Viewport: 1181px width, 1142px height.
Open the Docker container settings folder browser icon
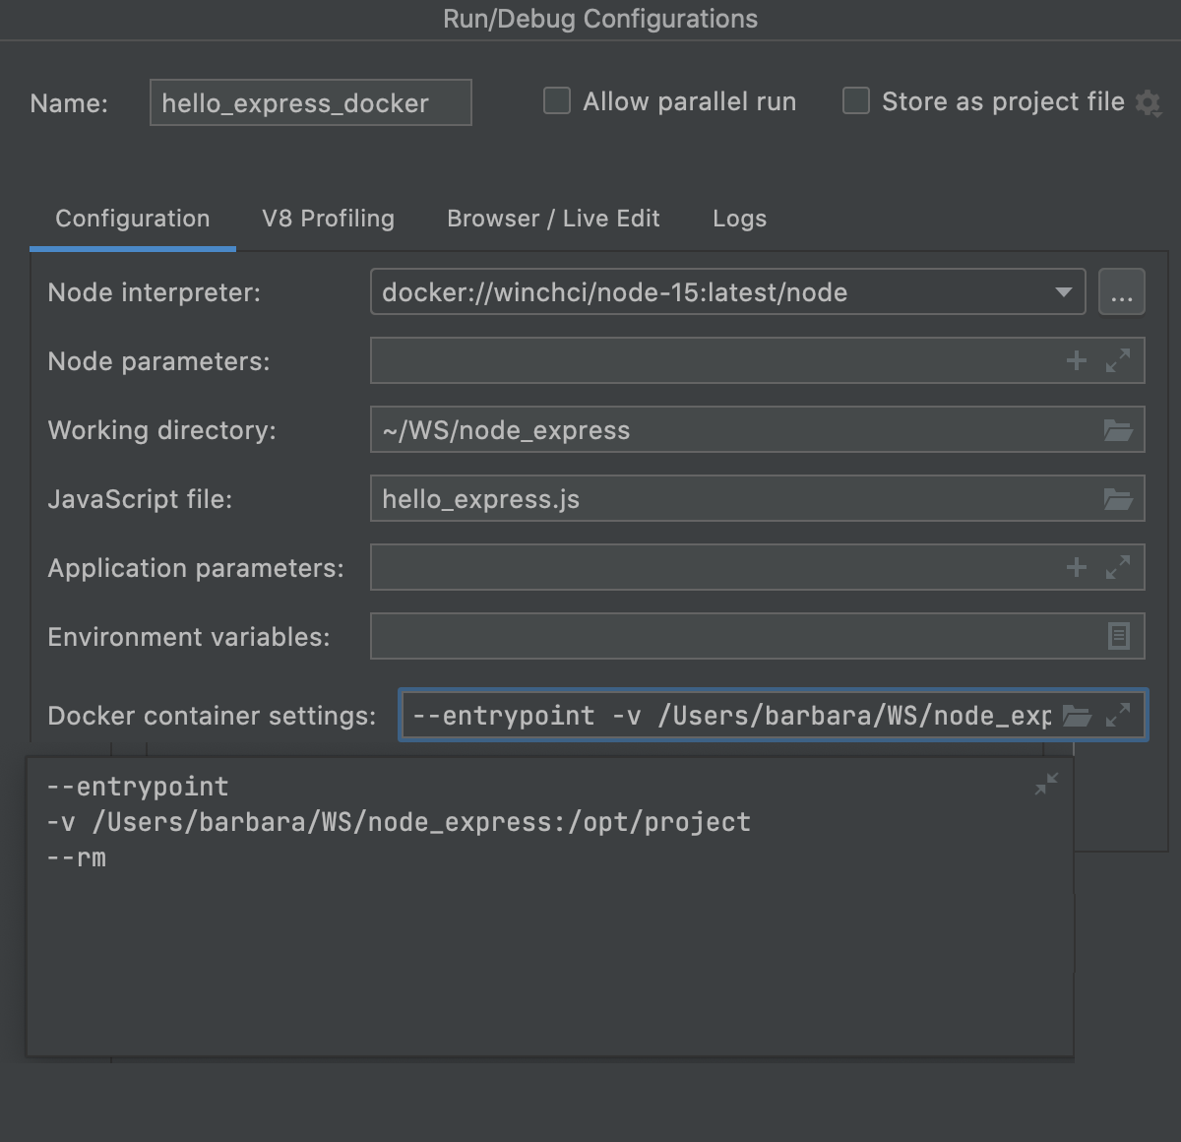point(1079,716)
